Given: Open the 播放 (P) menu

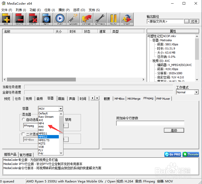Looking at the screenshot, I should click(64, 10).
